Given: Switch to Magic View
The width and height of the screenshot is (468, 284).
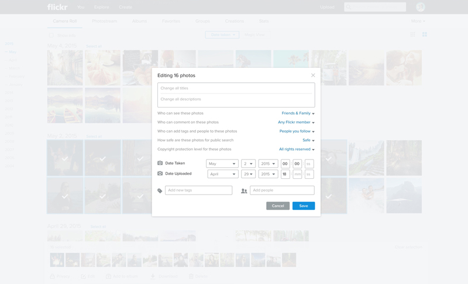Looking at the screenshot, I should (254, 35).
